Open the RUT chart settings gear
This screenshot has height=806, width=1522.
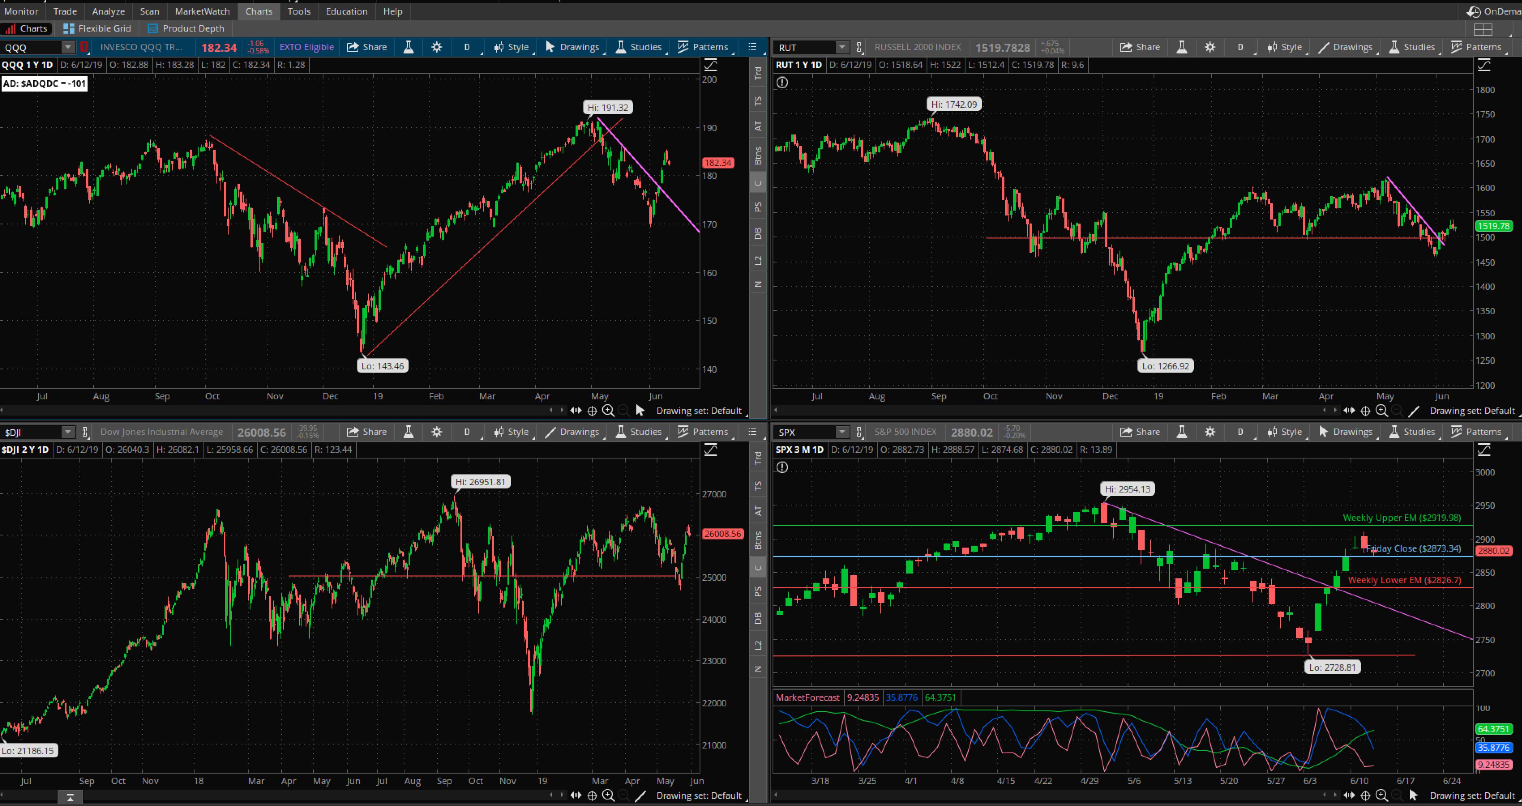pyautogui.click(x=1210, y=47)
